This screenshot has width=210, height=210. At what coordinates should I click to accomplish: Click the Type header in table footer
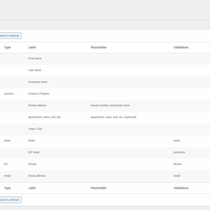(7, 188)
